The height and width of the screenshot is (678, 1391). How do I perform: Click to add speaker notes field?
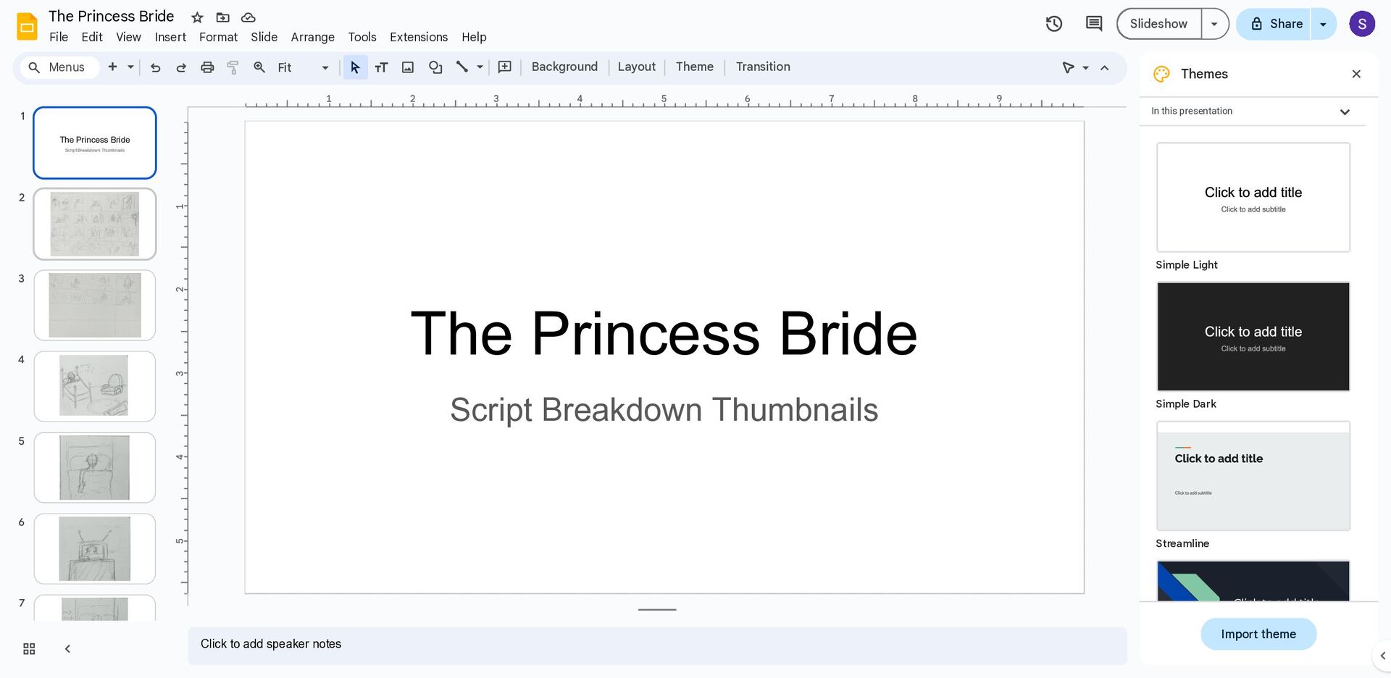656,644
